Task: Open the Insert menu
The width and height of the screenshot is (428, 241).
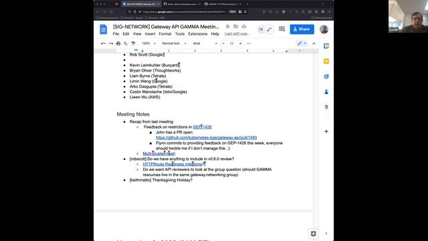Action: [150, 34]
